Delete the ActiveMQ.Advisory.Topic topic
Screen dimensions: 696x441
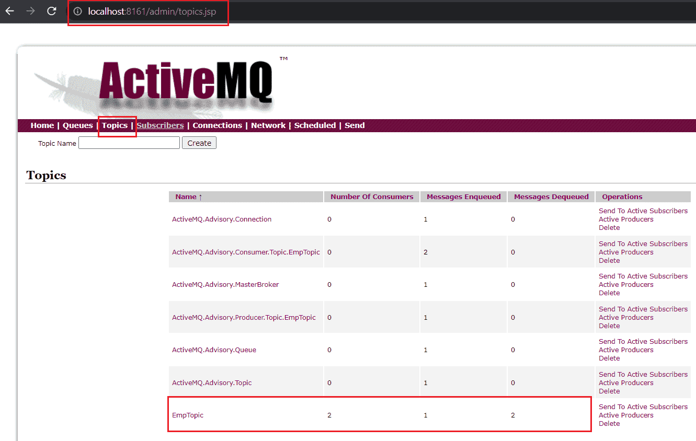click(609, 391)
